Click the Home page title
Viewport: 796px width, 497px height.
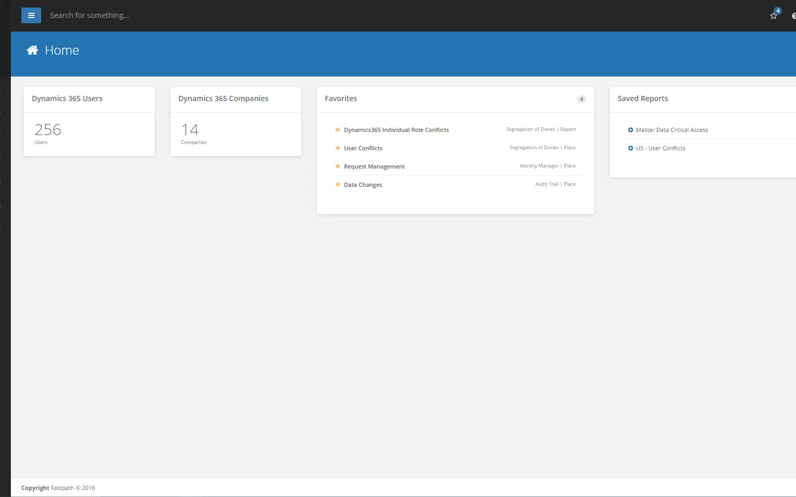[62, 50]
